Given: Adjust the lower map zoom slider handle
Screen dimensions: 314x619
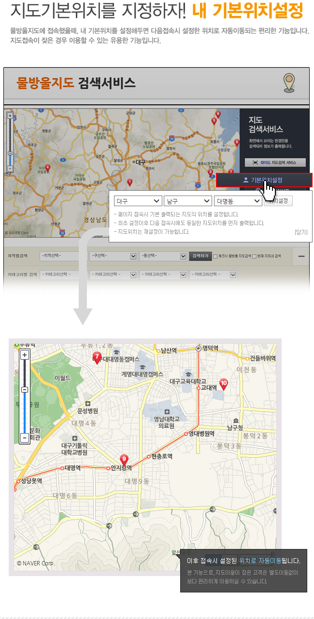Looking at the screenshot, I should coord(25,389).
